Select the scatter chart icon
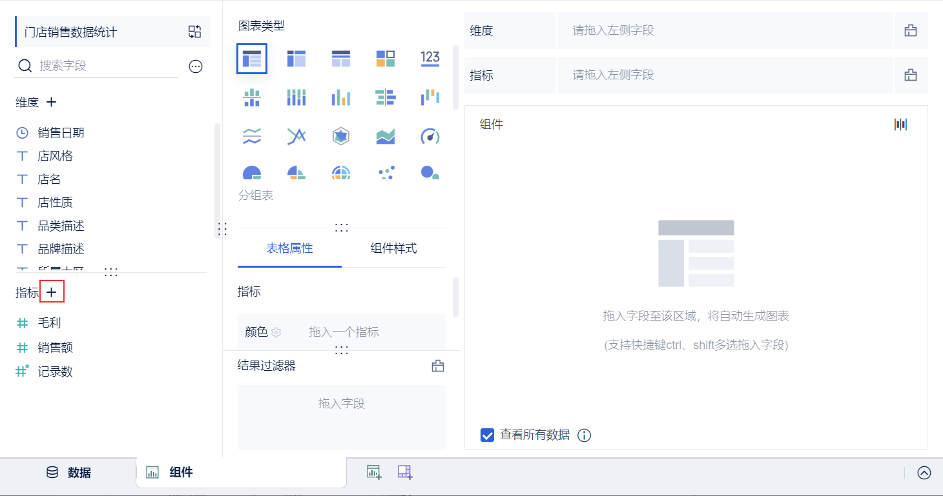 [386, 172]
